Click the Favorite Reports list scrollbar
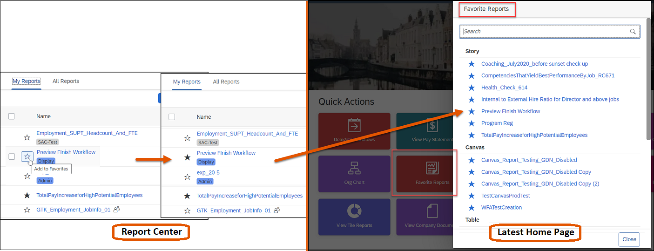654x251 pixels. click(648, 79)
